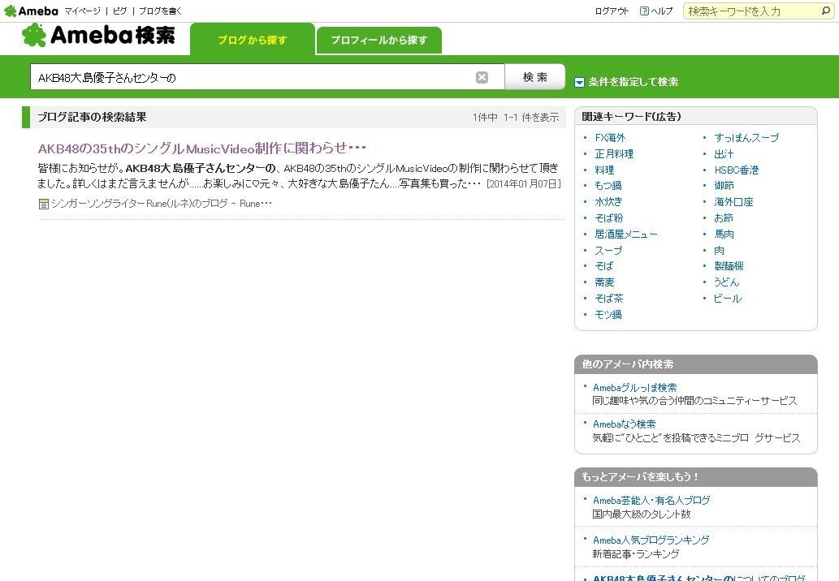The width and height of the screenshot is (839, 581).
Task: Click the HSBC香港 keyword
Action: click(737, 170)
